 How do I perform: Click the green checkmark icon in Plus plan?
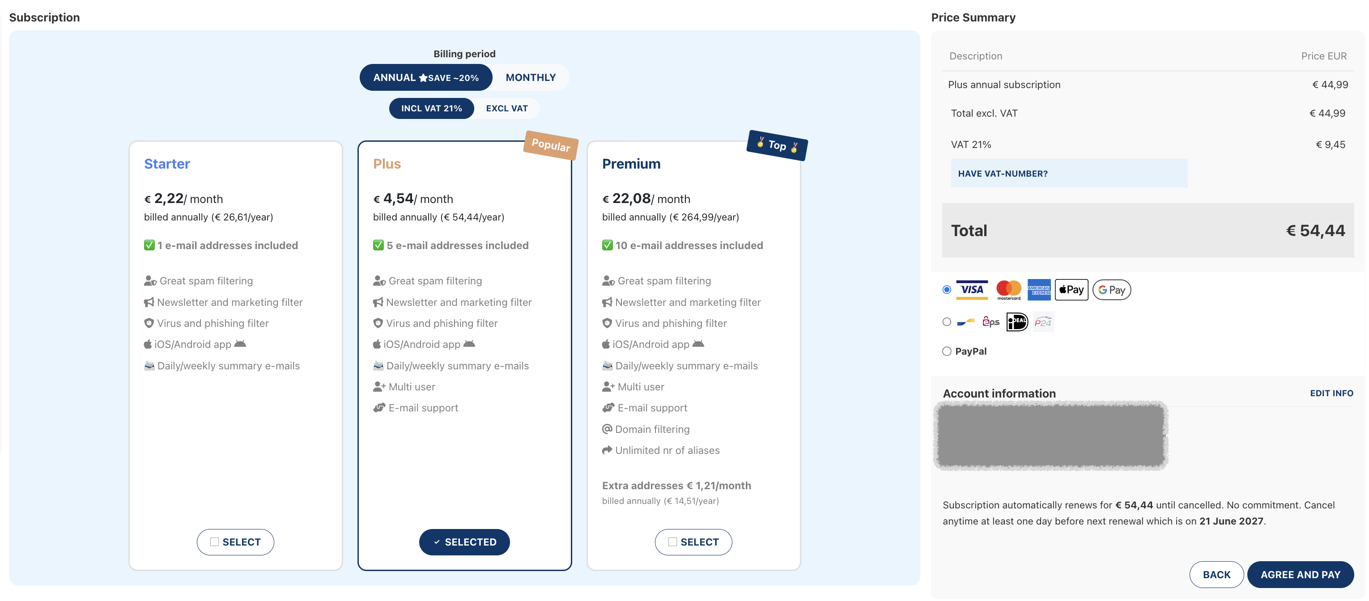[x=378, y=245]
